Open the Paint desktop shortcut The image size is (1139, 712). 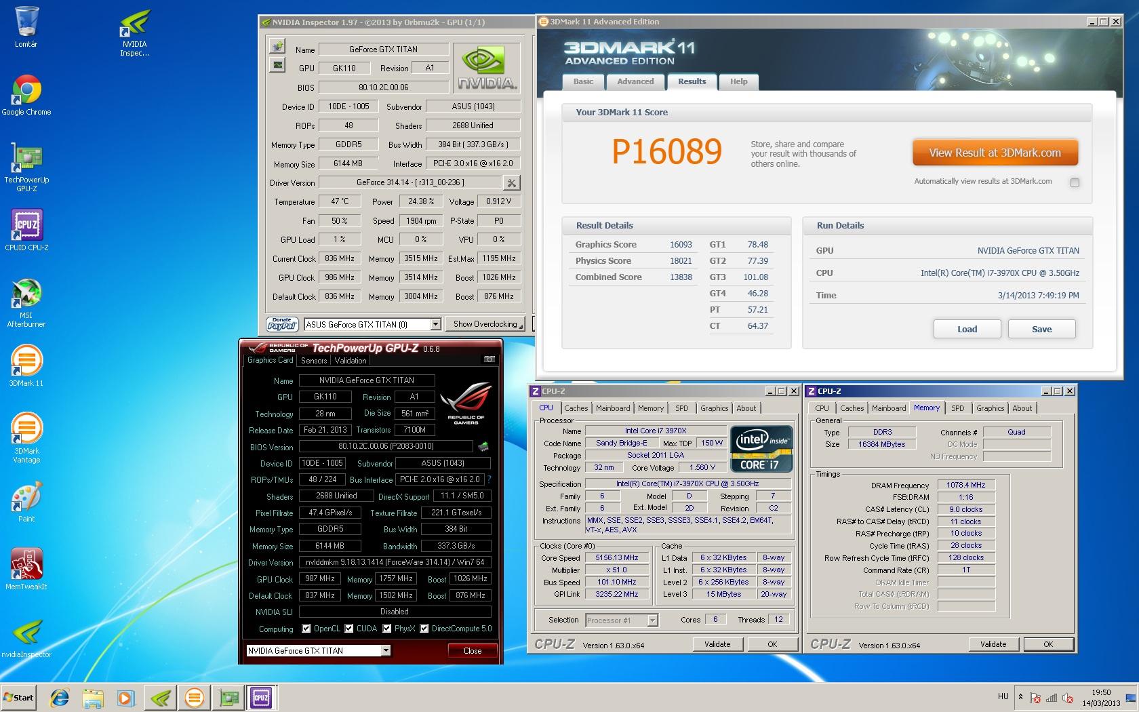pyautogui.click(x=26, y=502)
